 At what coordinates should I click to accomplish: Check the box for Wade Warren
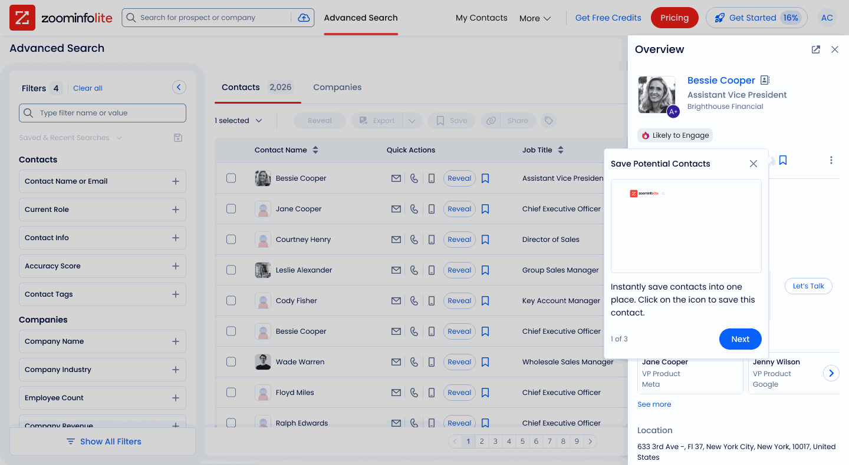click(x=231, y=361)
